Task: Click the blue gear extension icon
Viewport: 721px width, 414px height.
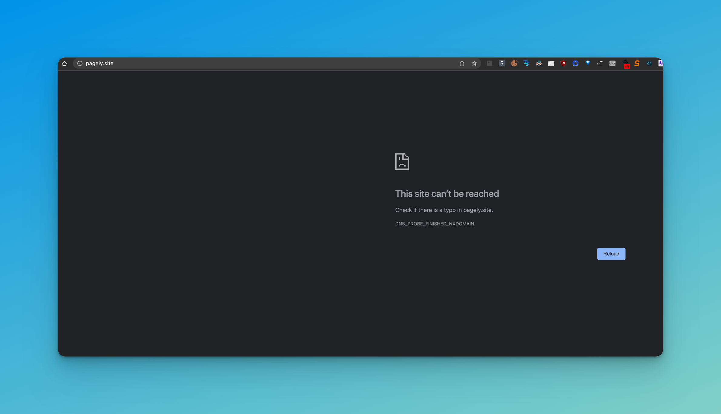Action: [x=575, y=63]
